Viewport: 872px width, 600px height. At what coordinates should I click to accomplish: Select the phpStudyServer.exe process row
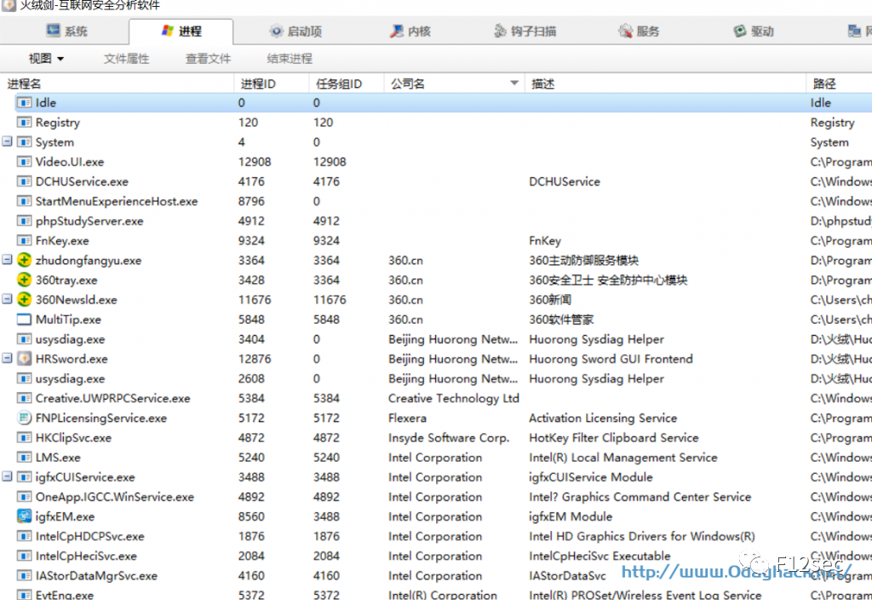436,221
